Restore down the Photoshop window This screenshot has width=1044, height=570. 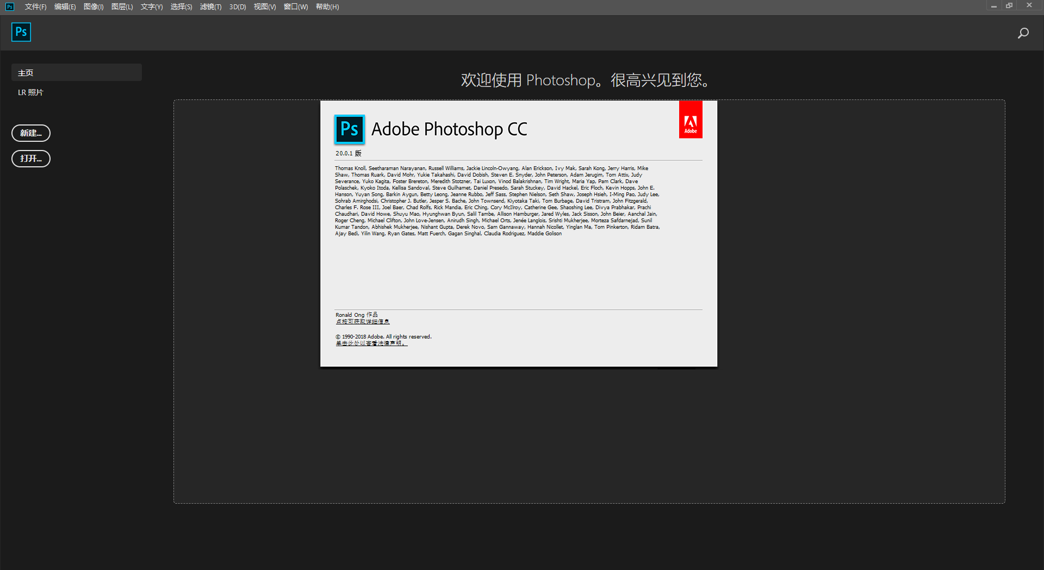(1010, 6)
